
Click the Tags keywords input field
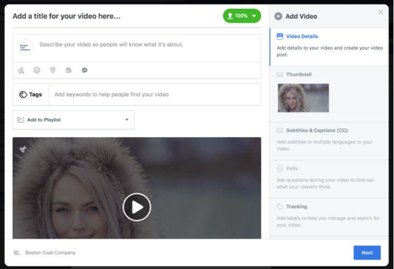pyautogui.click(x=154, y=94)
